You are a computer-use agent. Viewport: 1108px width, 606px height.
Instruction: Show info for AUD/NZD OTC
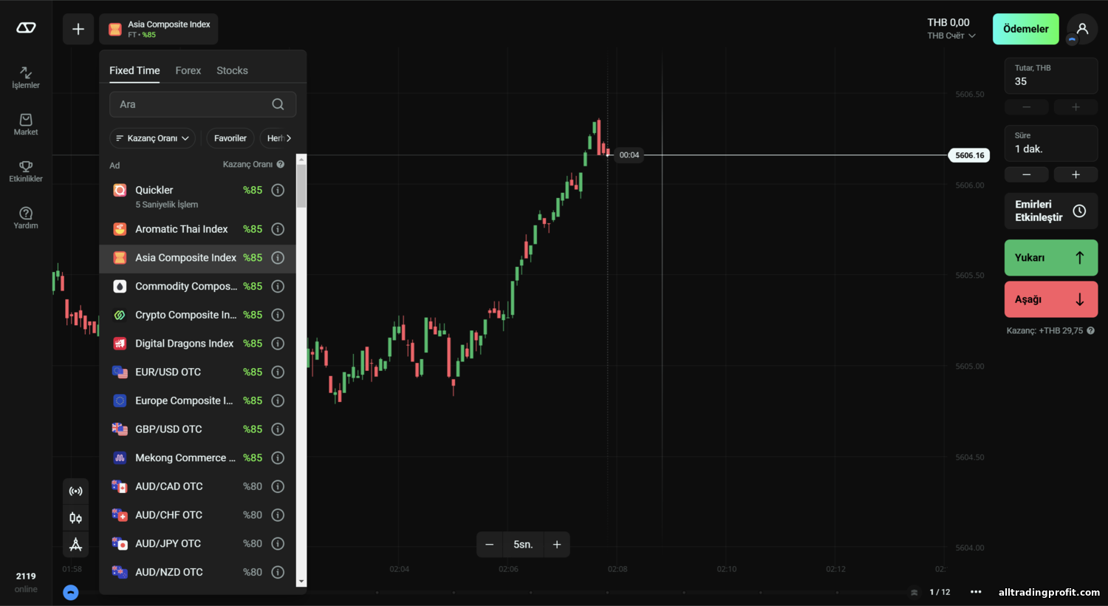pos(278,572)
